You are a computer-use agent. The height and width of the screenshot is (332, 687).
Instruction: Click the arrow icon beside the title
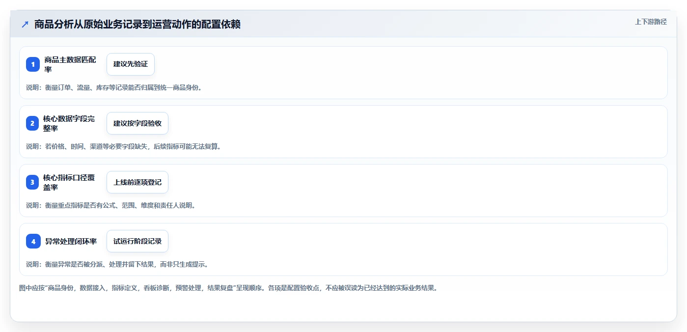pos(25,24)
